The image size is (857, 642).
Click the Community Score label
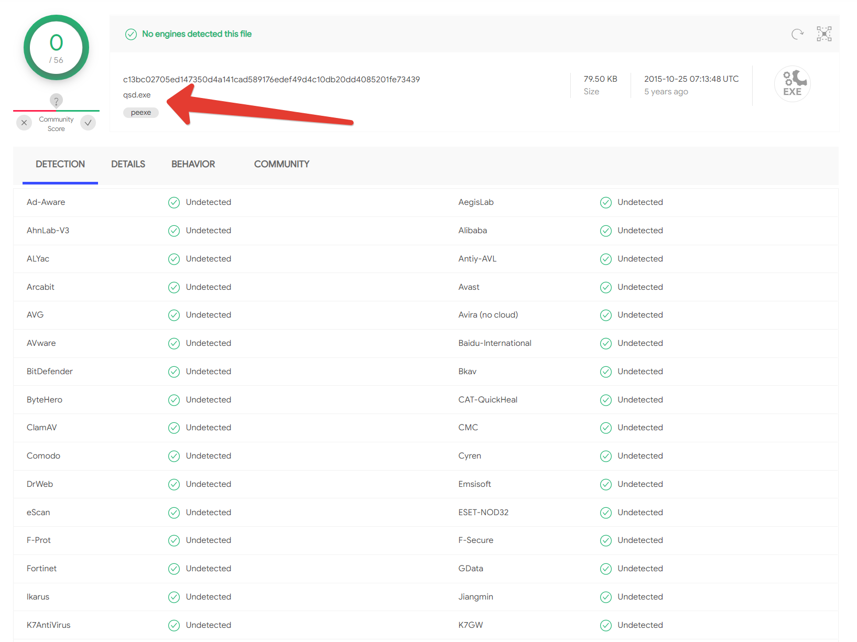pos(56,124)
